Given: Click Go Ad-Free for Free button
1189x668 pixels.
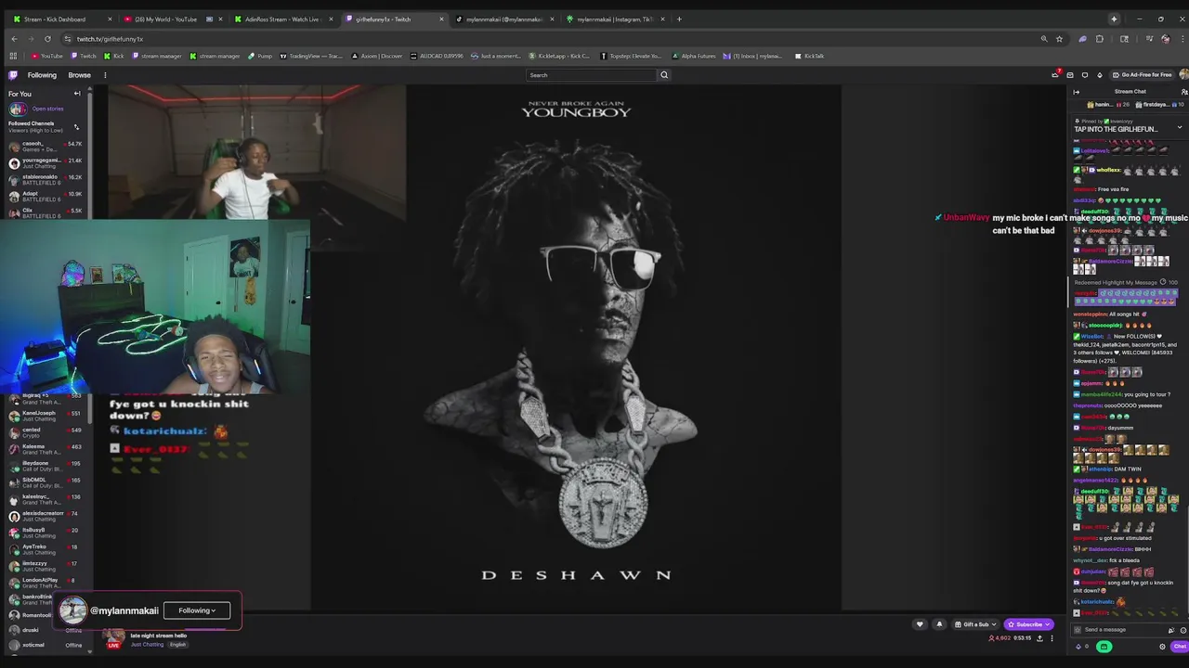Looking at the screenshot, I should point(1142,75).
